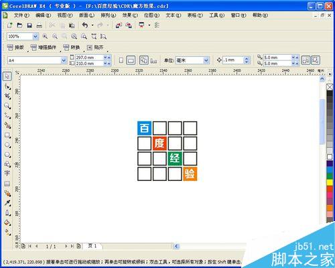This screenshot has width=335, height=268.
Task: Select the Freehand curve tool
Action: click(x=7, y=116)
